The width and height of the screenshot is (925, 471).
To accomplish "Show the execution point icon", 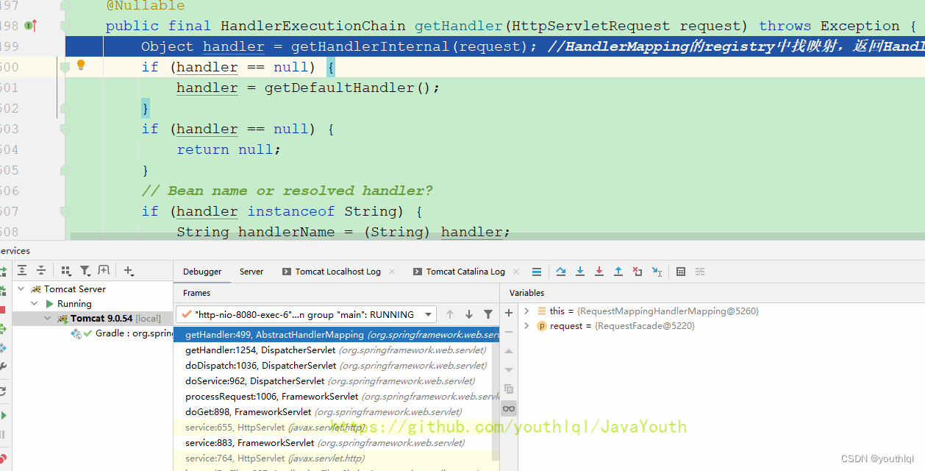I will coord(537,272).
